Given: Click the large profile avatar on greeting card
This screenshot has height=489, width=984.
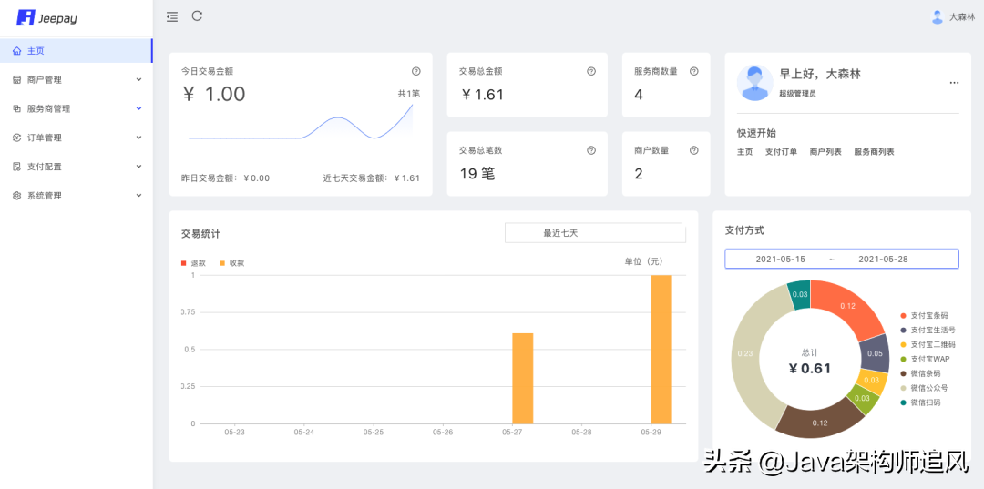Looking at the screenshot, I should click(755, 83).
